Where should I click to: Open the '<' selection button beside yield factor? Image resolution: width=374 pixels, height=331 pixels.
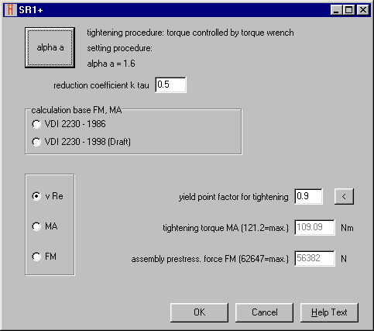click(344, 196)
